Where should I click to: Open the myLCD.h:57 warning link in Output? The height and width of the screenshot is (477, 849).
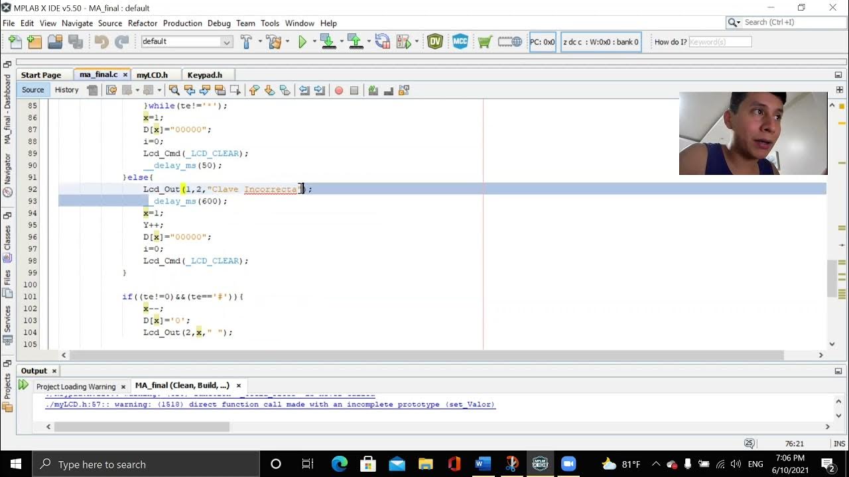pyautogui.click(x=270, y=404)
